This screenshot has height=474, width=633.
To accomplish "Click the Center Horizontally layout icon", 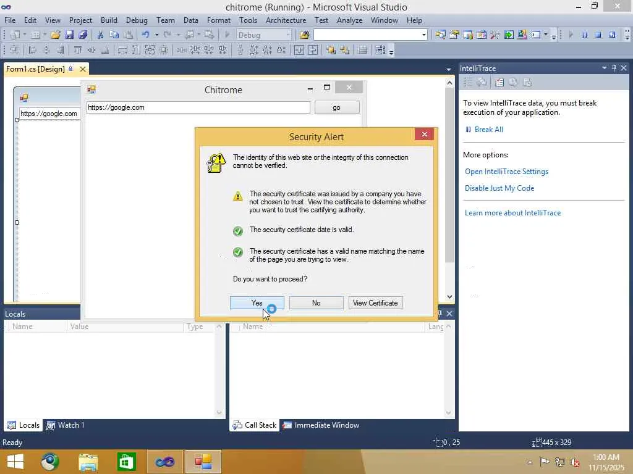I will (299, 51).
